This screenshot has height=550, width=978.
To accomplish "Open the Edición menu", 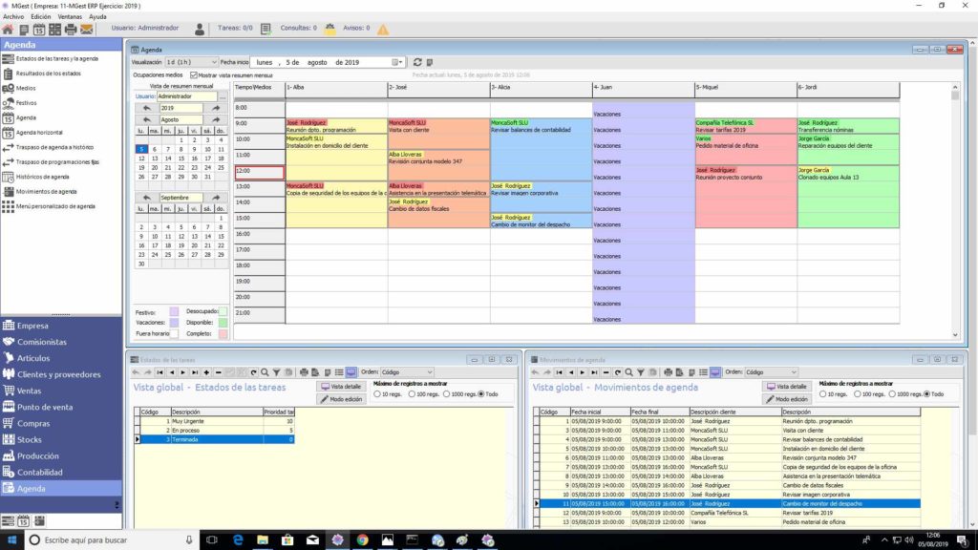I will point(40,17).
